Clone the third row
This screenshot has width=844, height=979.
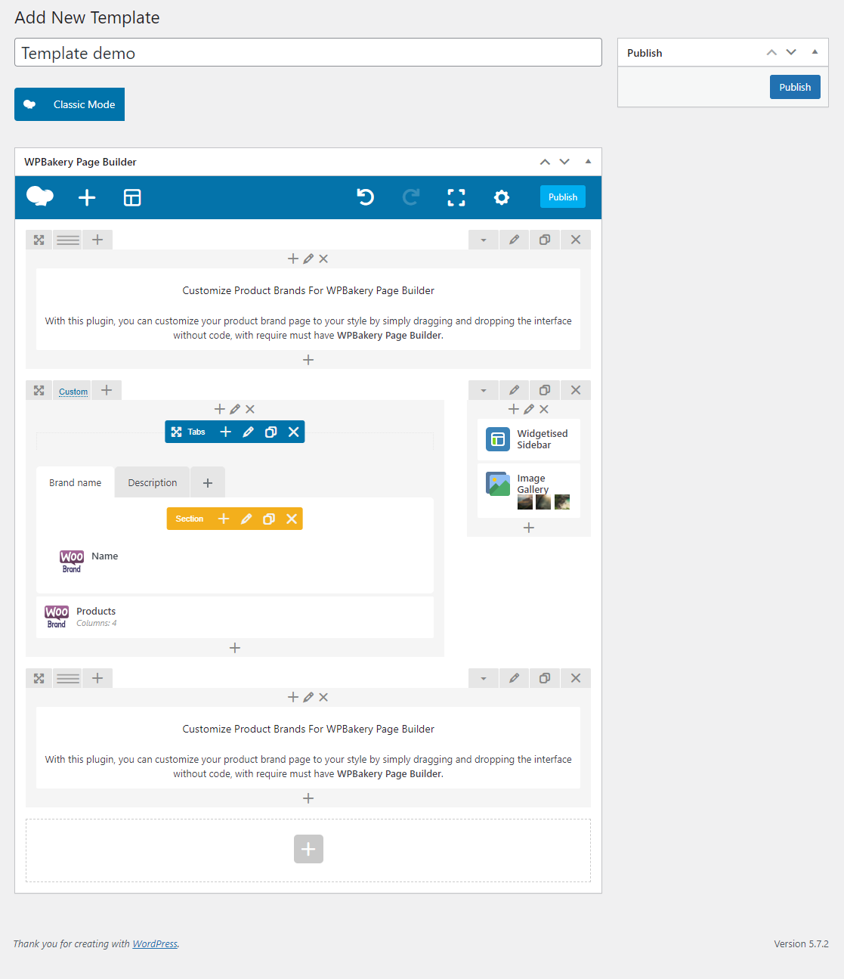[x=545, y=678]
